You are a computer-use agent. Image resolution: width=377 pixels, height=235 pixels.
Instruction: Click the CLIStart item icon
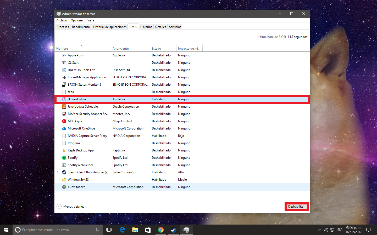64,63
